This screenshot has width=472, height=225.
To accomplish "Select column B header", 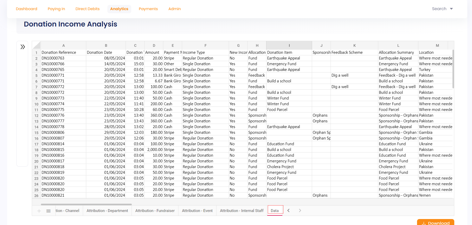I will pyautogui.click(x=106, y=45).
